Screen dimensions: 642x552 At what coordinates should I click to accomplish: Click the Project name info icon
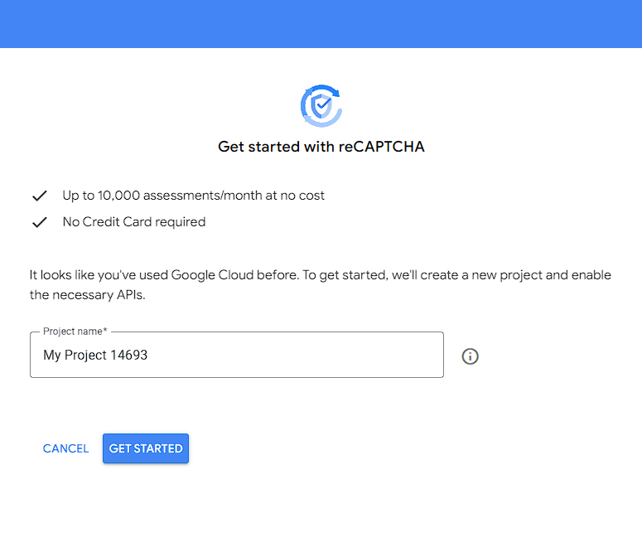tap(470, 356)
